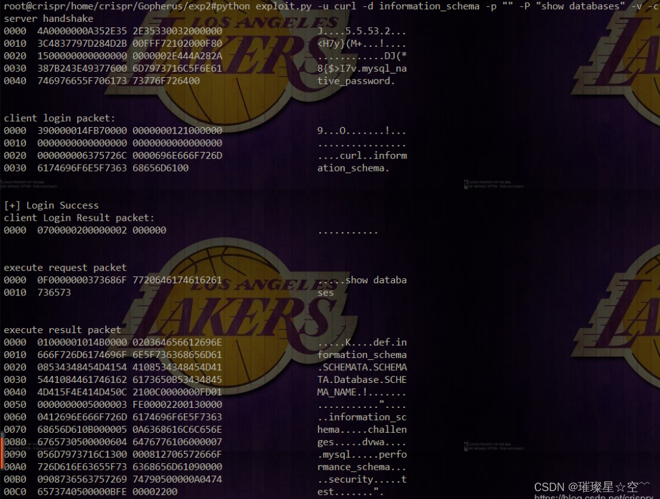Click hex value 4D415F4E414D450C

82,393
